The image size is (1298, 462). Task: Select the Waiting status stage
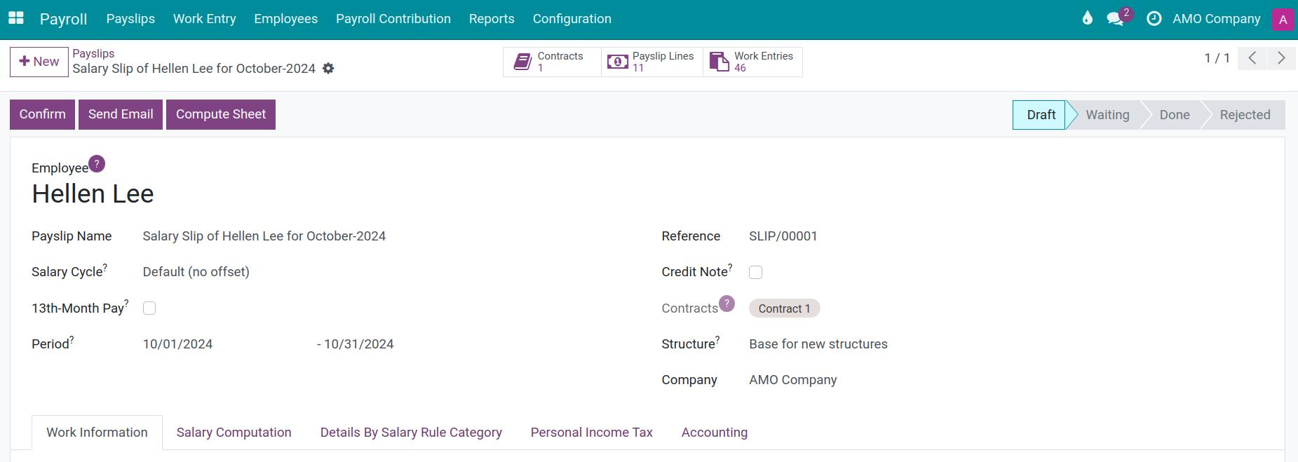1107,115
